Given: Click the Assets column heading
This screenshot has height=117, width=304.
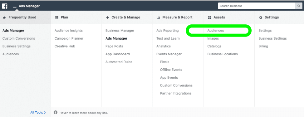Looking at the screenshot, I should tap(219, 17).
